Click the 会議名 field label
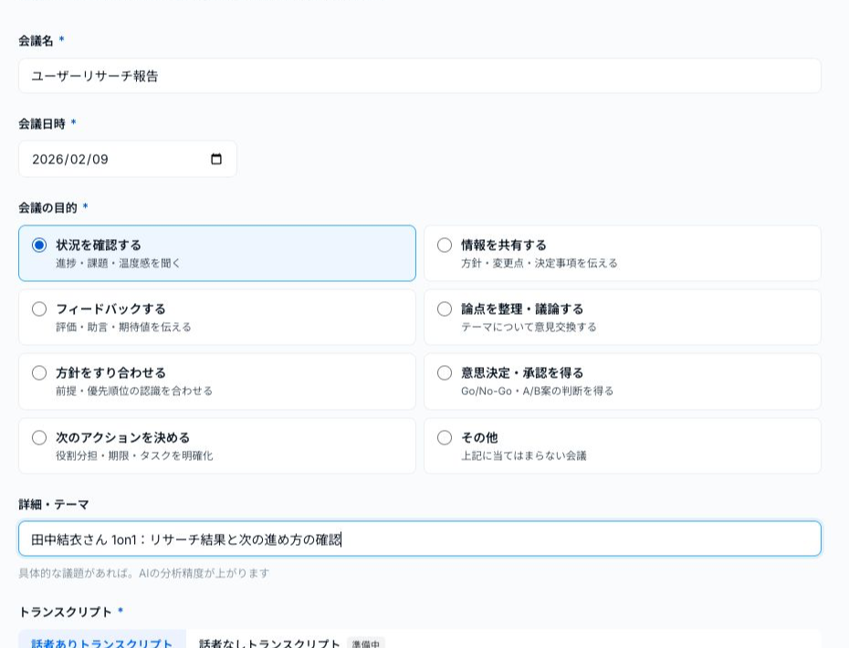The width and height of the screenshot is (849, 648). point(36,40)
